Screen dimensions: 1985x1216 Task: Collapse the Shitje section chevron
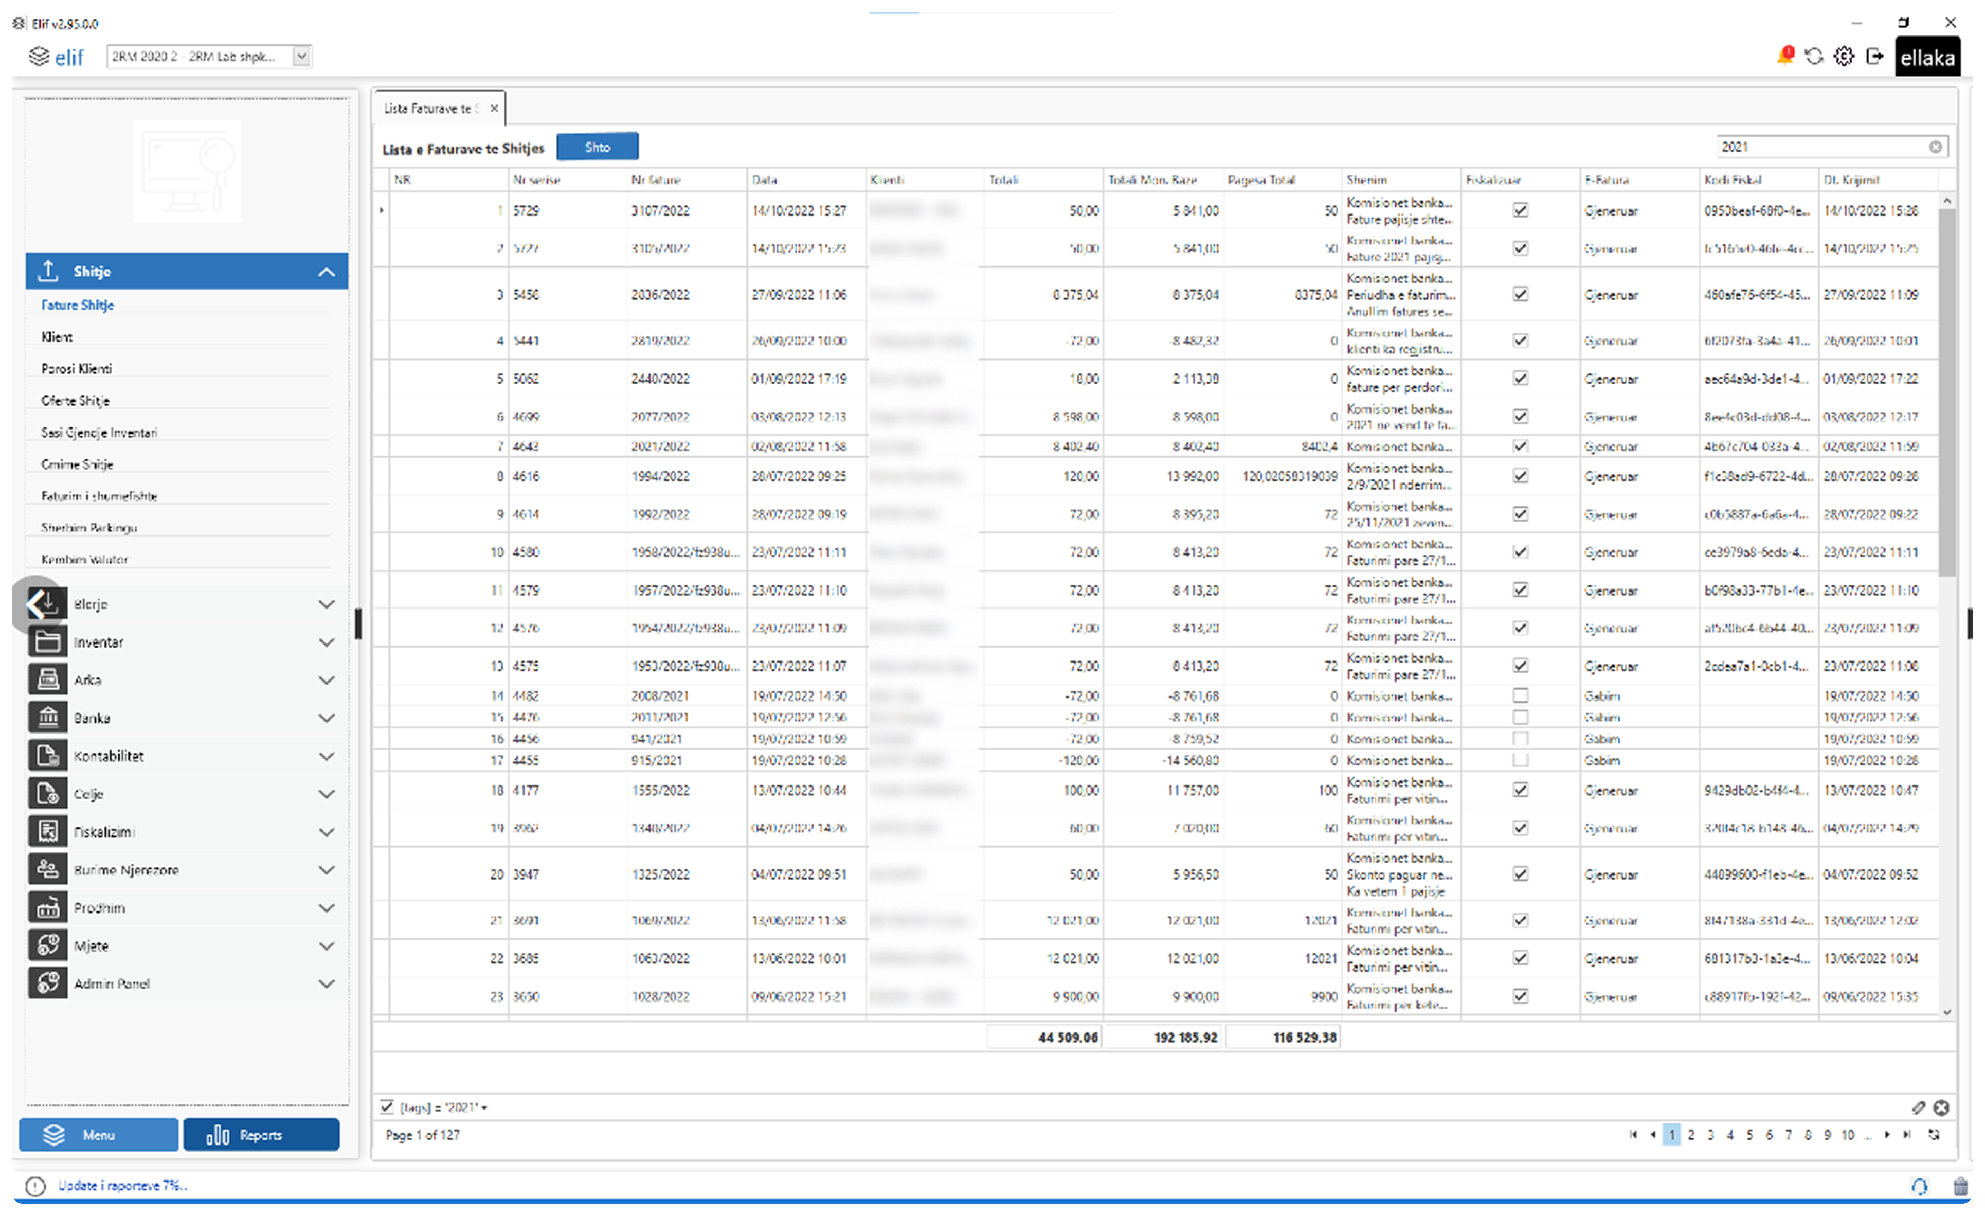tap(326, 272)
